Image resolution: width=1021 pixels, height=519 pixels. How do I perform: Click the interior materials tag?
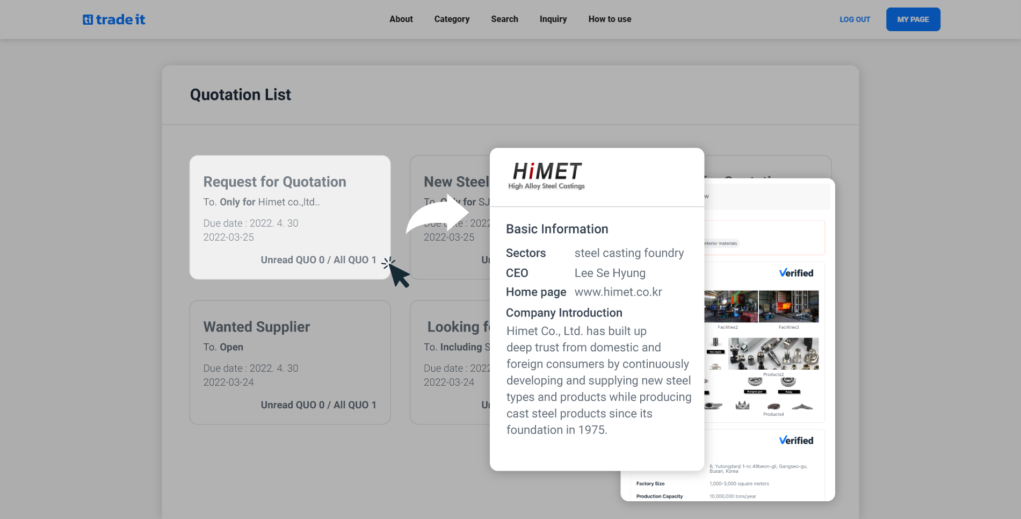point(721,243)
